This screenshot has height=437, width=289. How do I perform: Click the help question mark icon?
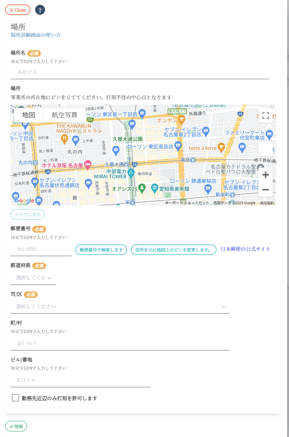(40, 10)
